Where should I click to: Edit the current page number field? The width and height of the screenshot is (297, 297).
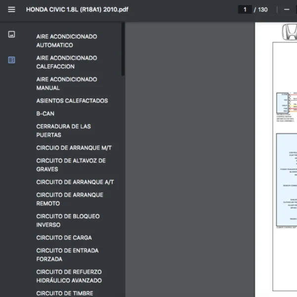245,9
